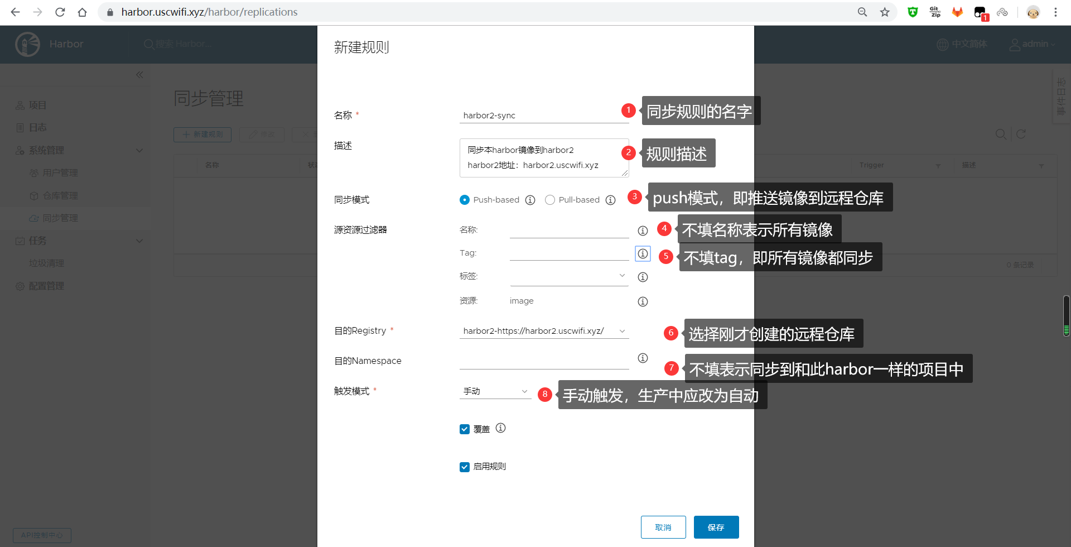Open the Trigger column filter
Screen dimensions: 1071x547
click(938, 166)
